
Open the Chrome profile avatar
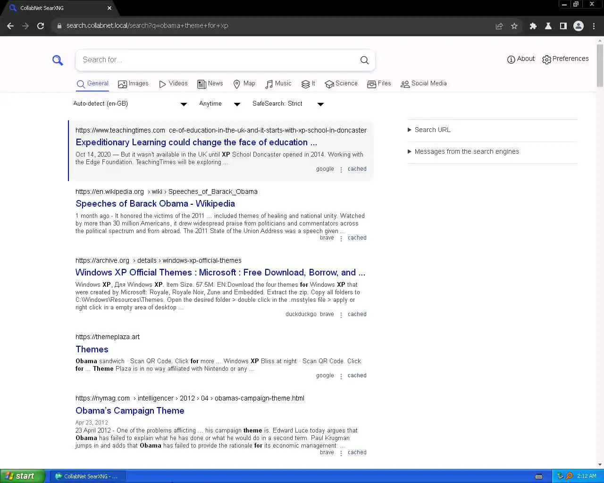579,26
